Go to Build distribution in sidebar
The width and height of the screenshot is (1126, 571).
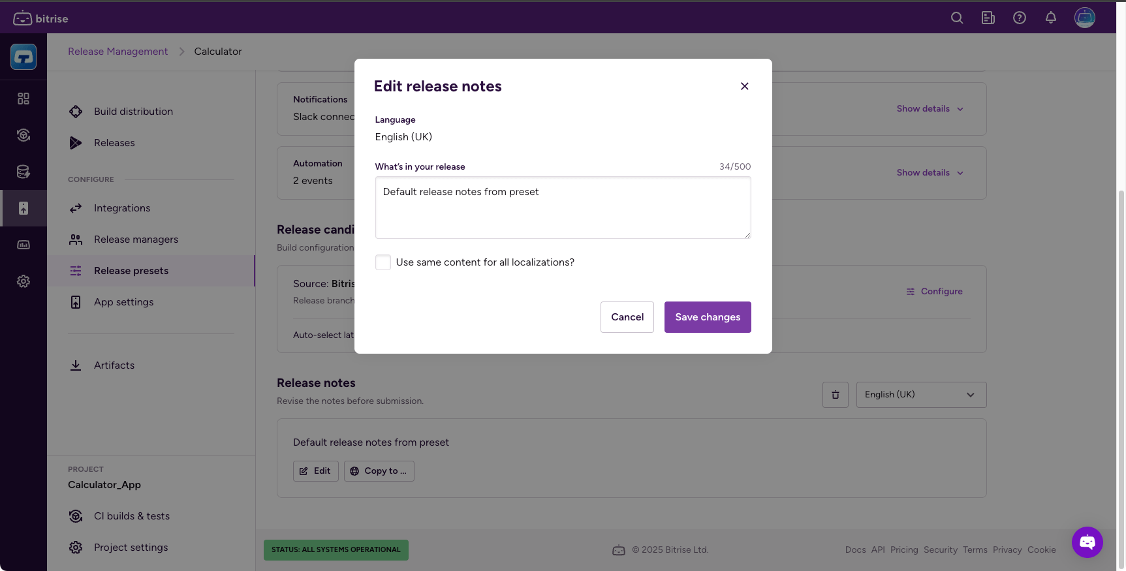click(133, 112)
